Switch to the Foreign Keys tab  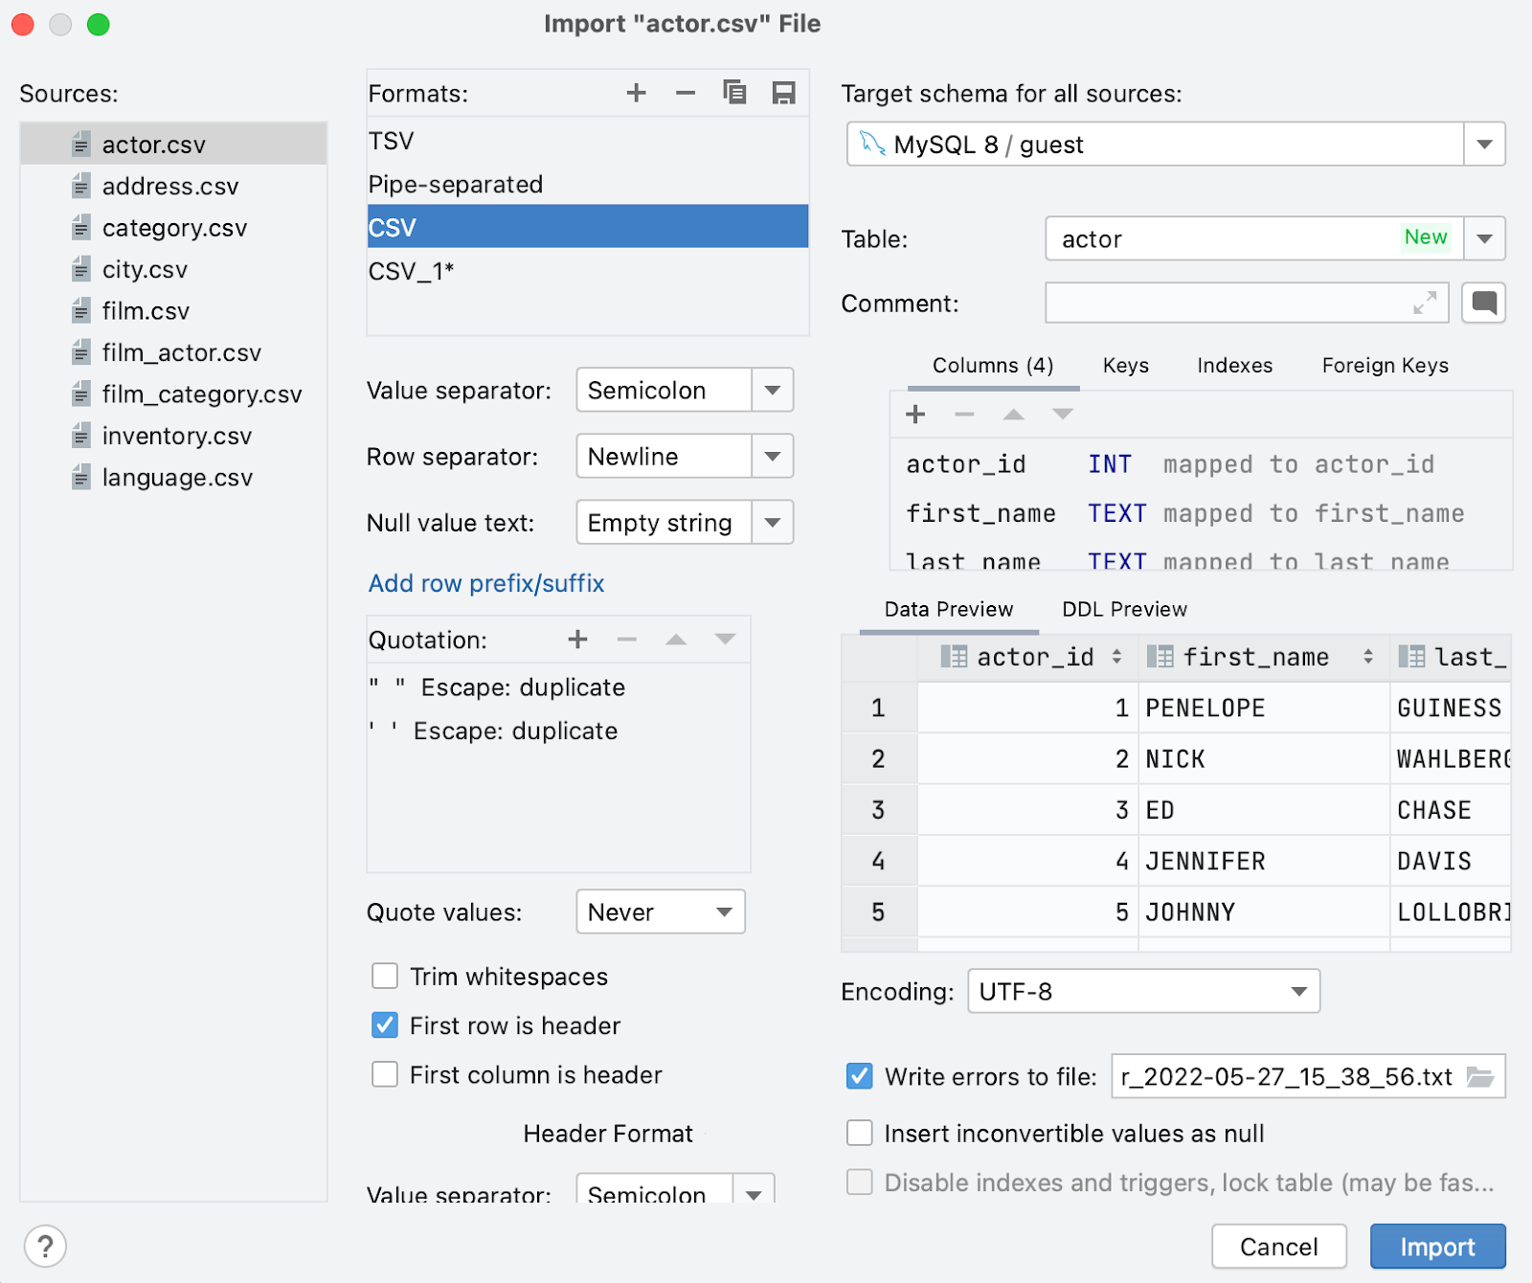(1385, 366)
